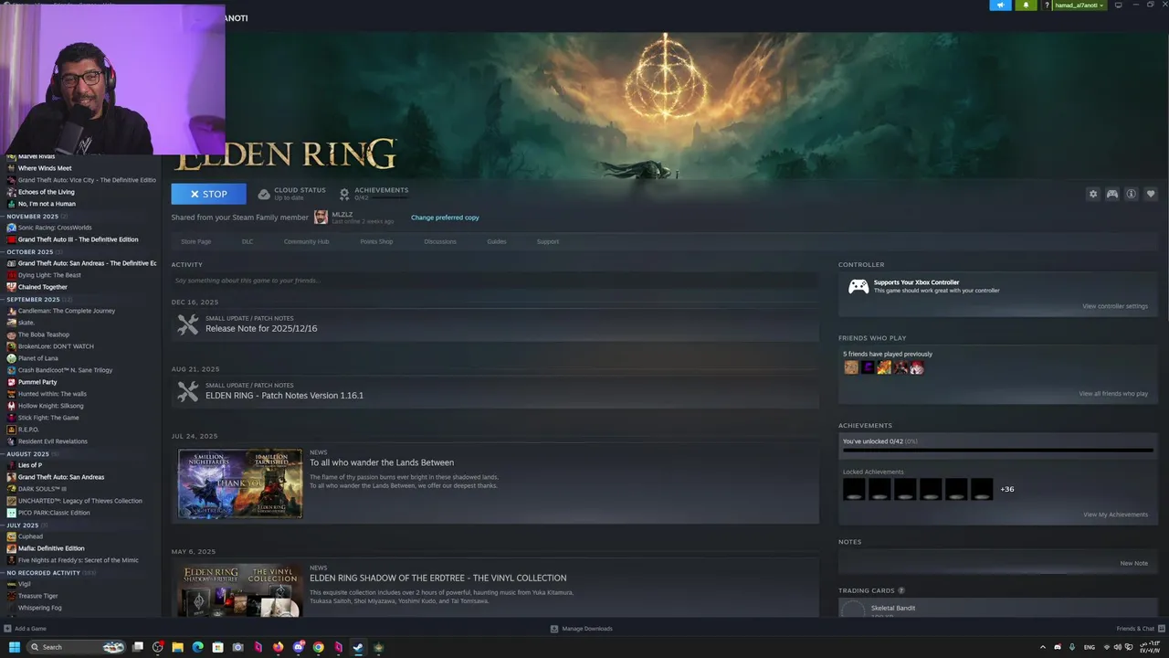Viewport: 1169px width, 658px height.
Task: Open View all friends who play
Action: (1113, 394)
